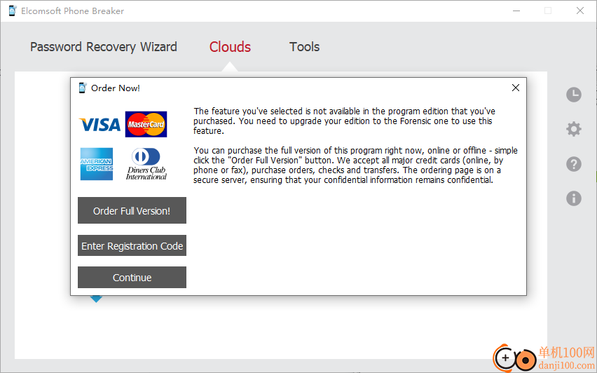
Task: Show about info via the info icon
Action: point(573,198)
